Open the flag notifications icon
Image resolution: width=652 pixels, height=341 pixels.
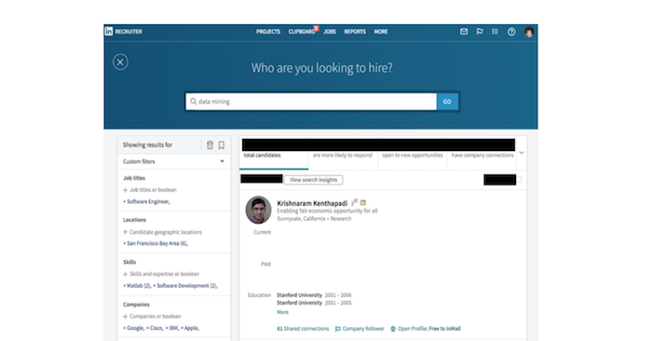tap(480, 32)
